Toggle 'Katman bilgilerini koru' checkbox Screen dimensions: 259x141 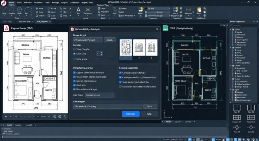click(74, 81)
